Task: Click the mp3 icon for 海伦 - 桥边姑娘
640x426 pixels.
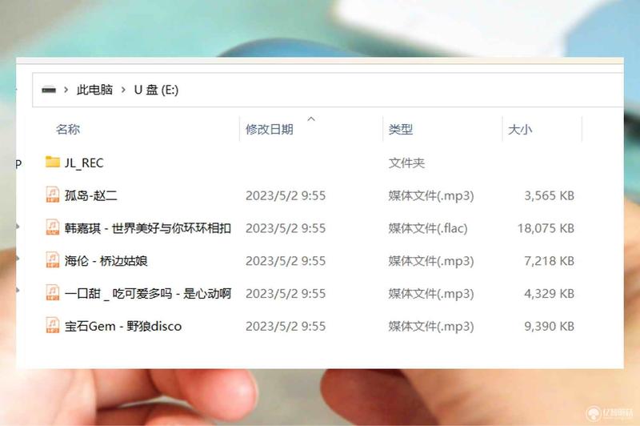Action: tap(52, 259)
